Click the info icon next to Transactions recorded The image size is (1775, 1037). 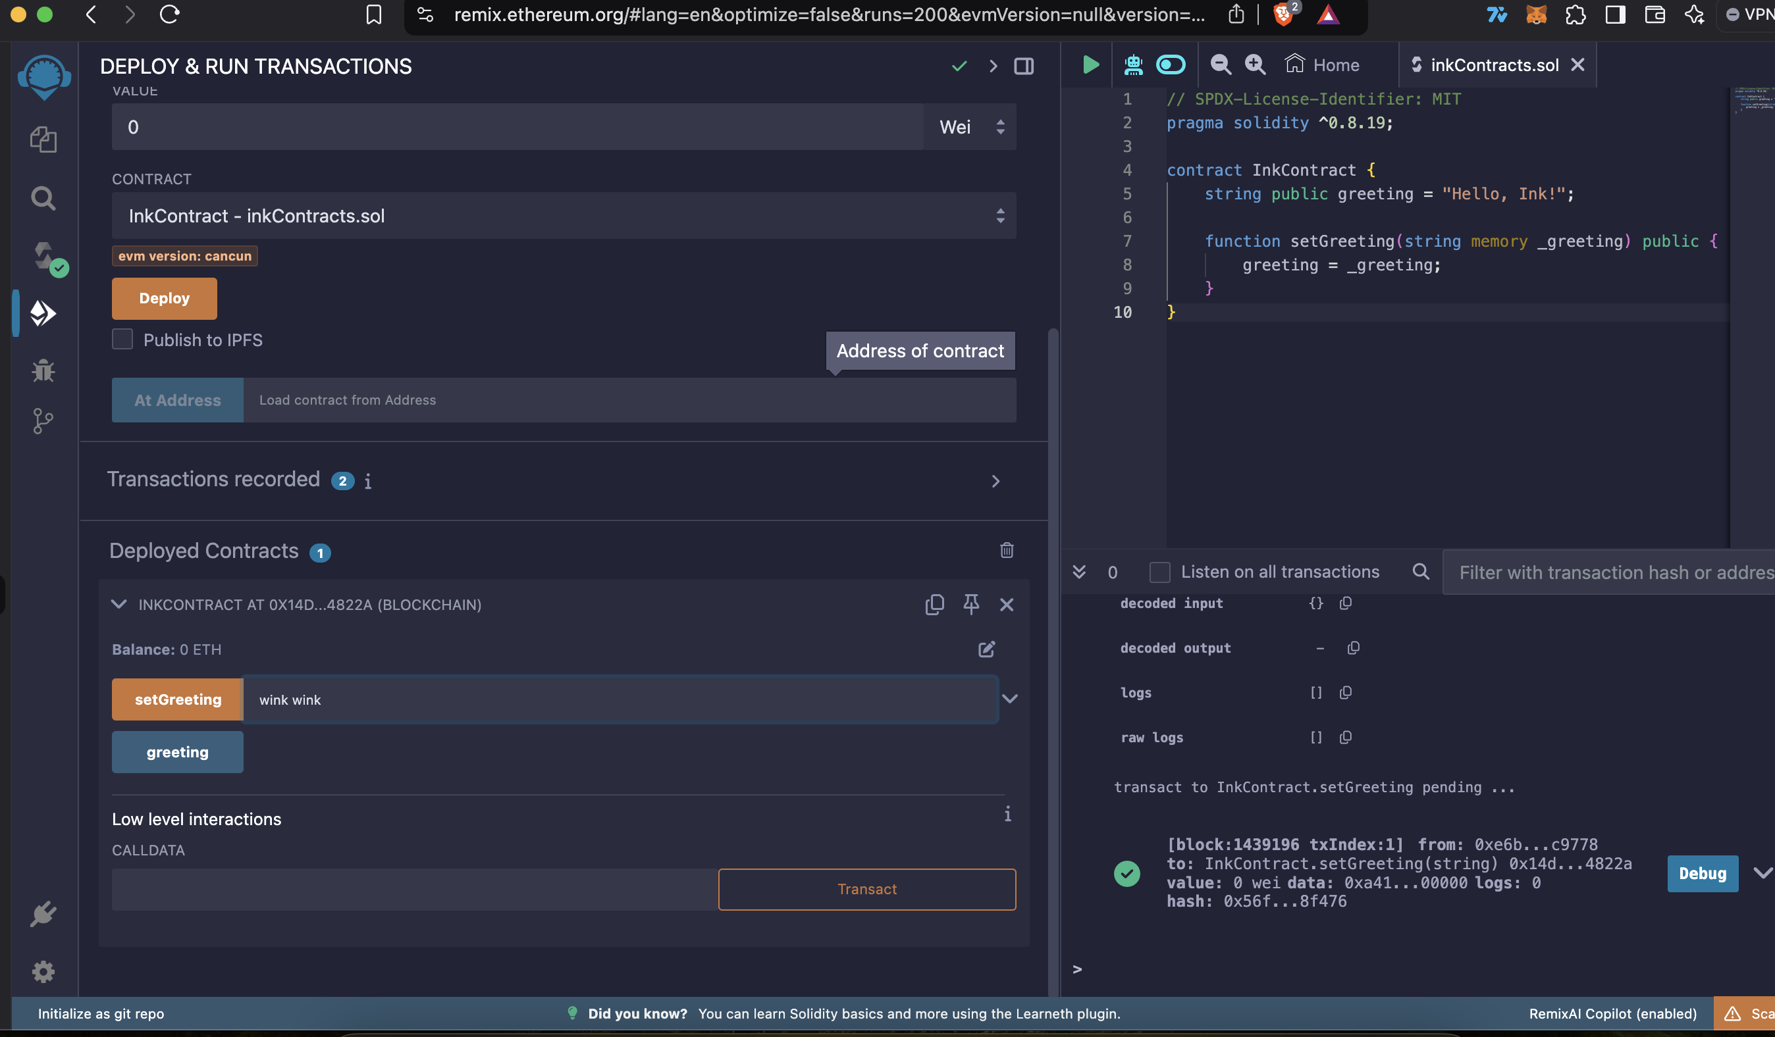click(x=367, y=481)
